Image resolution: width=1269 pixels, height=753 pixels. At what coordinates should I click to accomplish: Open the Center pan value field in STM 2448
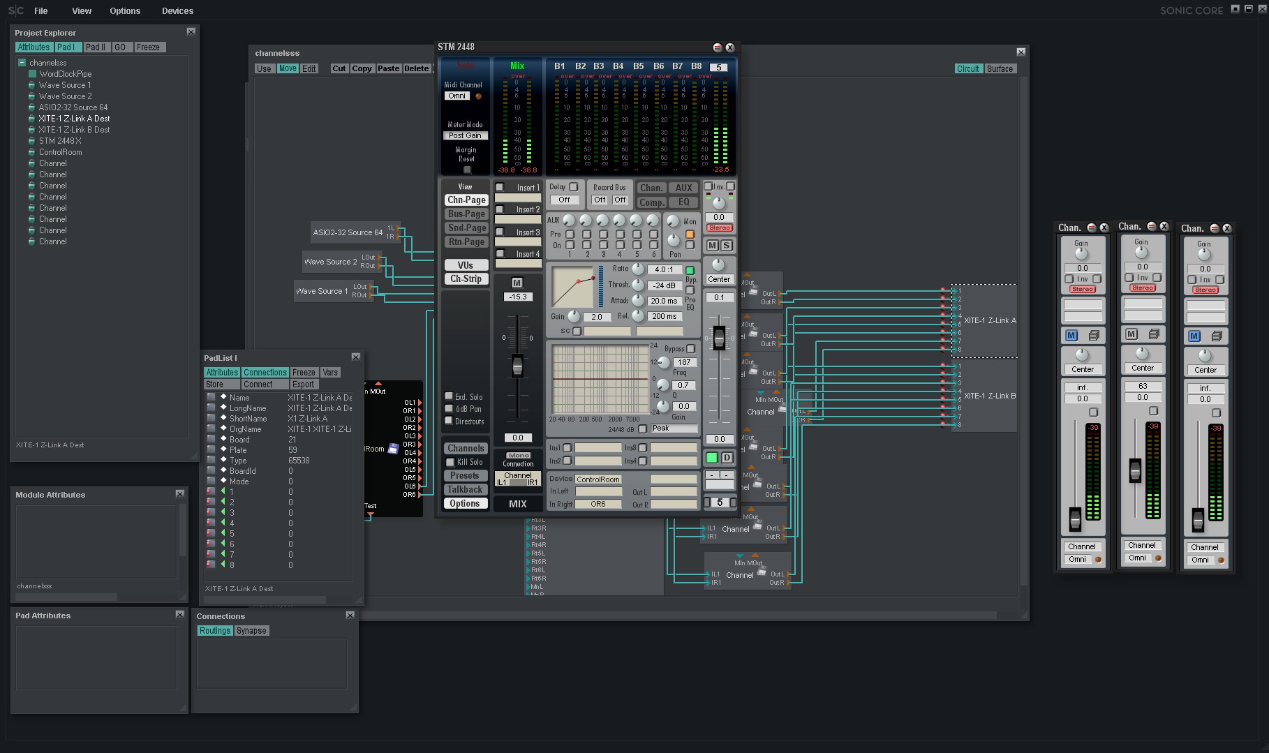[x=719, y=279]
